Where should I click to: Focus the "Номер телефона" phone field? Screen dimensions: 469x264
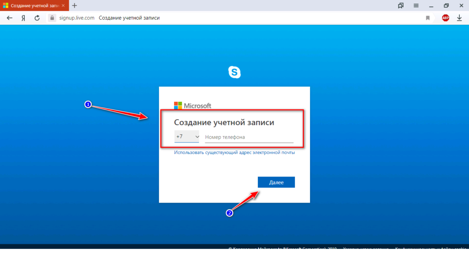(249, 137)
